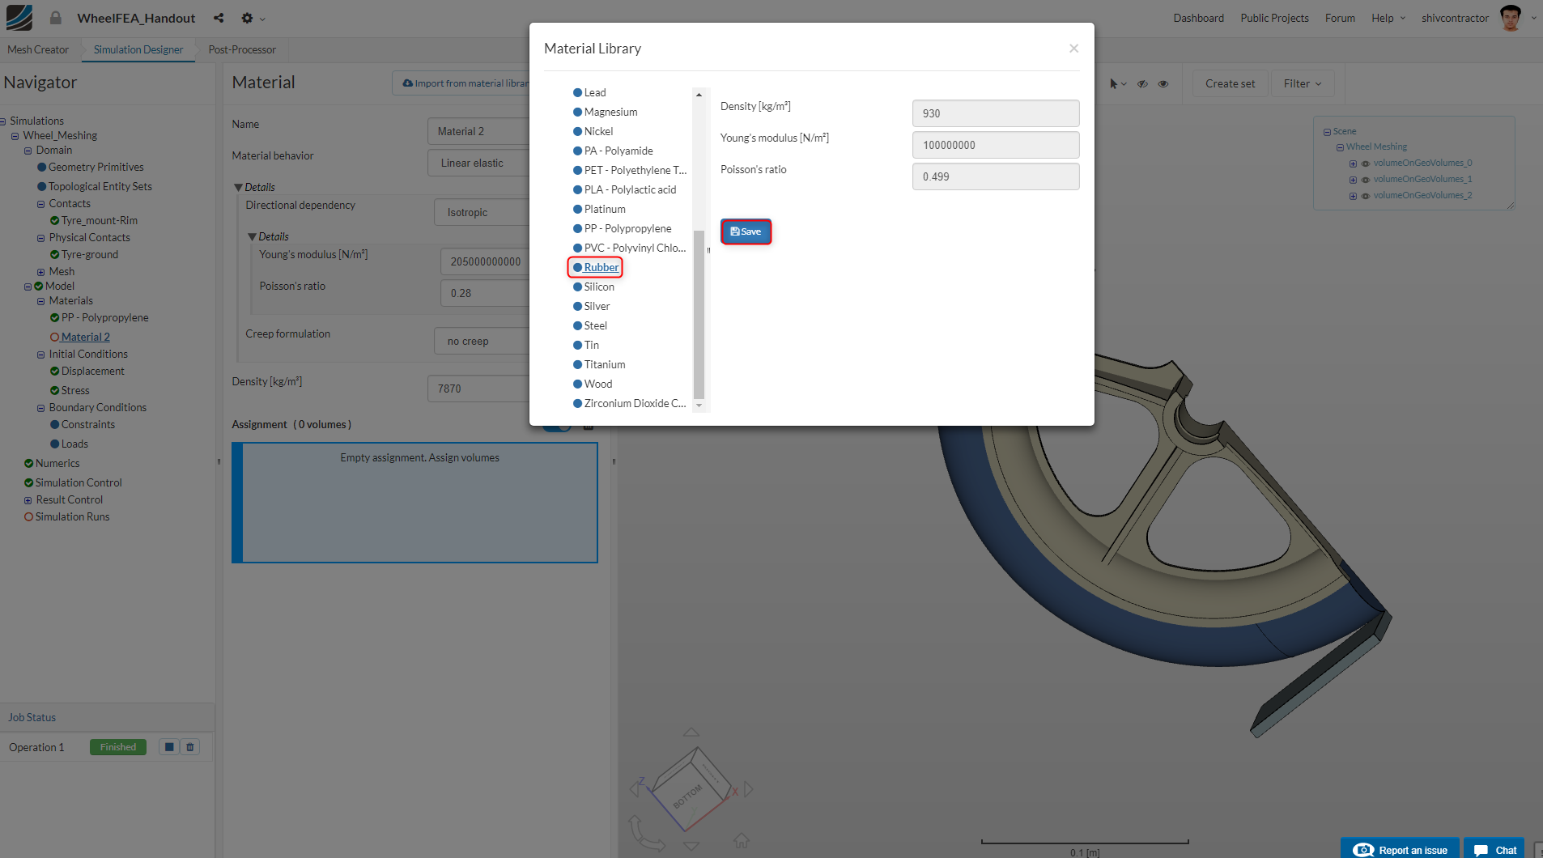Click the shivcontractor user avatar

(x=1511, y=18)
